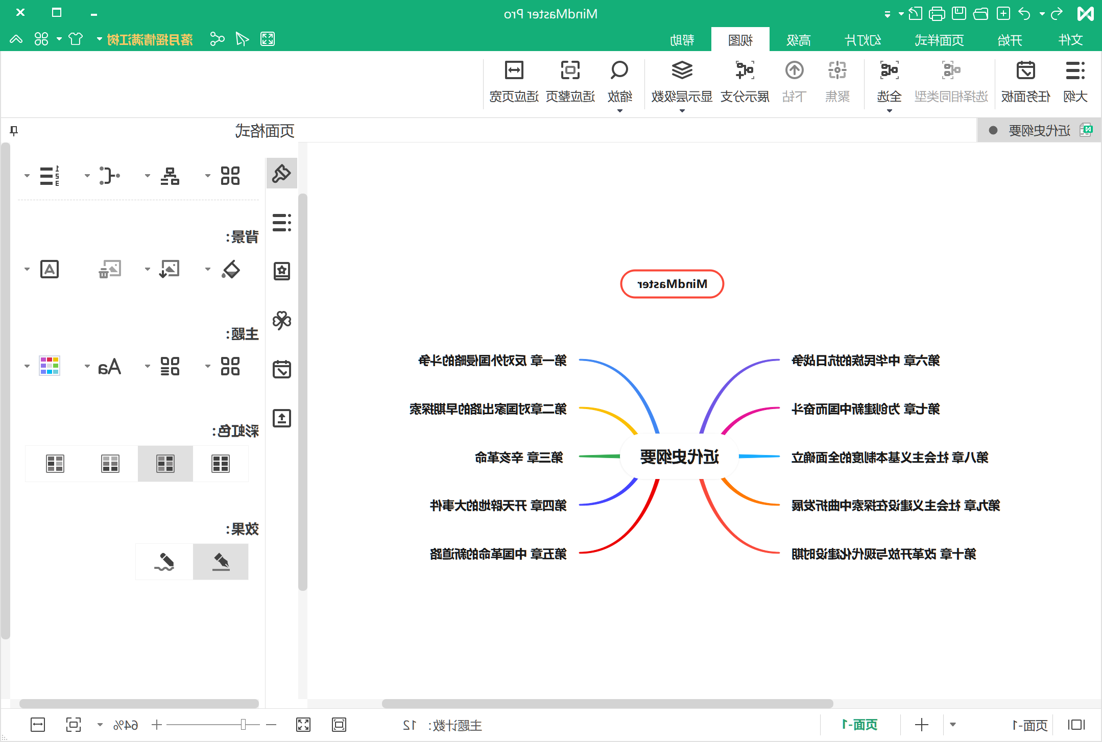The image size is (1102, 742).
Task: Add a new page with plus button
Action: pos(922,725)
